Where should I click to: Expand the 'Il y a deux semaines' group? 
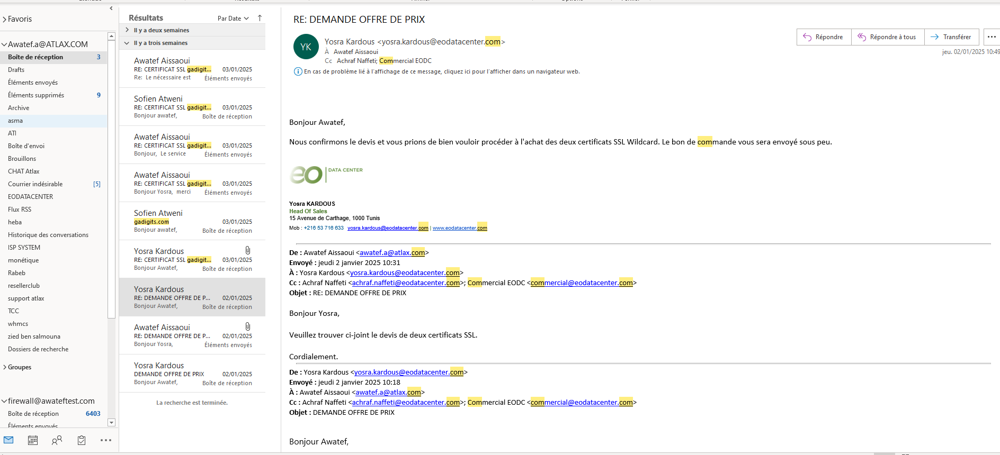(x=127, y=30)
